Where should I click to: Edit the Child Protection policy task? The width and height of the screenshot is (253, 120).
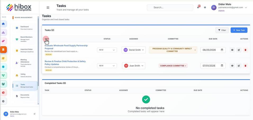click(x=239, y=66)
